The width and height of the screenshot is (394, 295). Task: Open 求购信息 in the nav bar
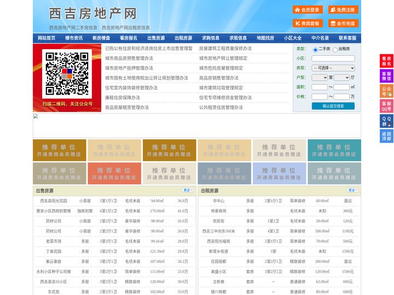(x=211, y=38)
